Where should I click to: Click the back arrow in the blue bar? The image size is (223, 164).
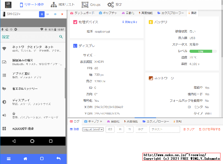(58, 158)
